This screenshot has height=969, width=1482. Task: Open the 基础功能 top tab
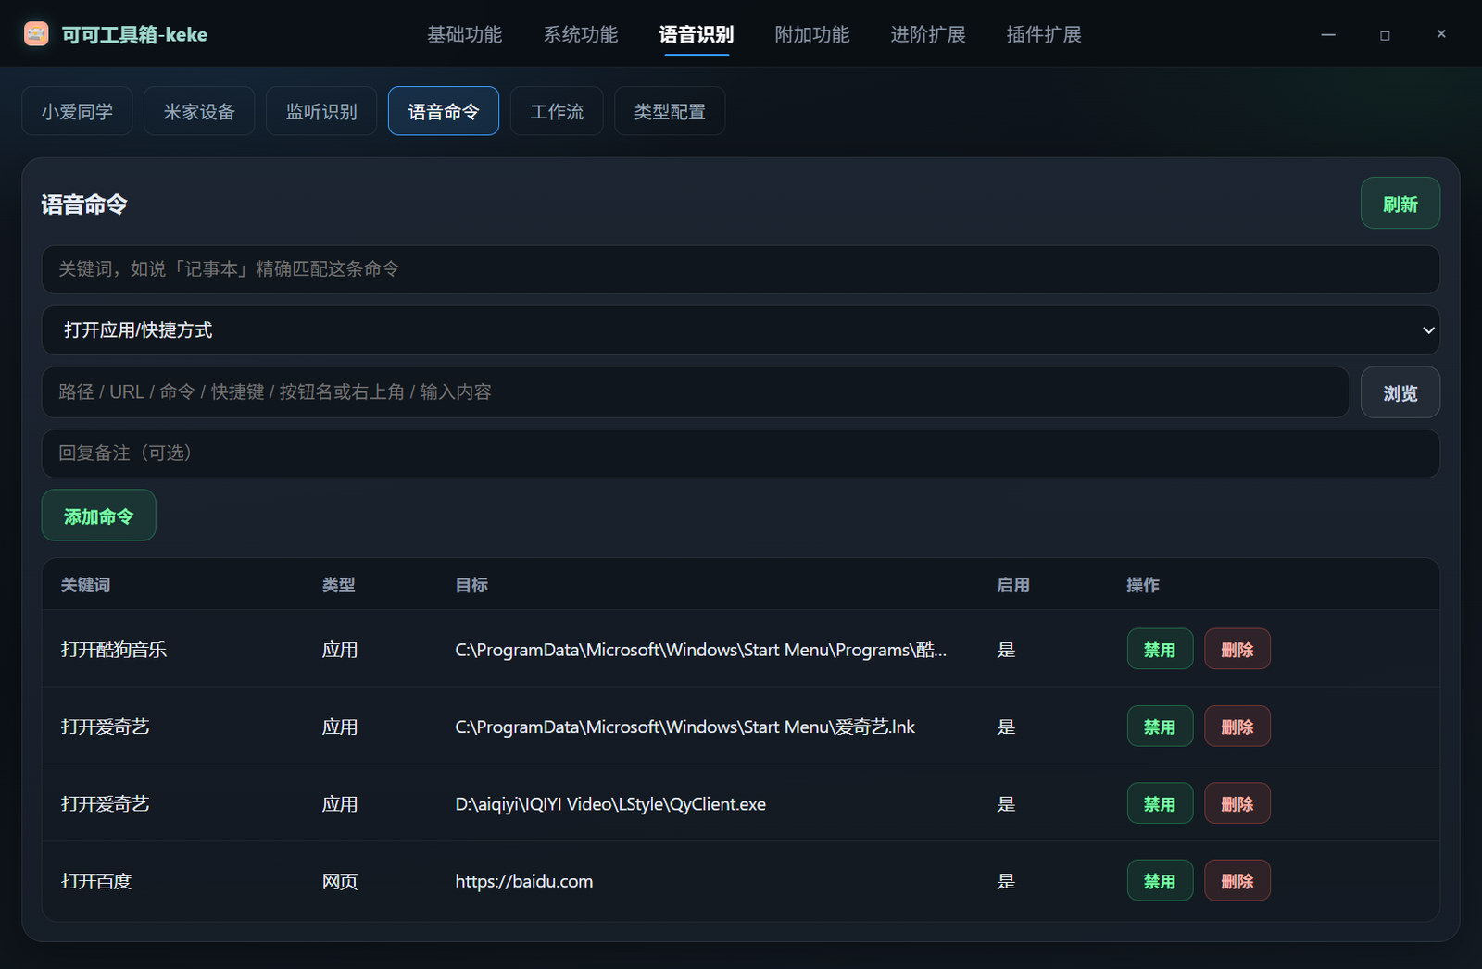(465, 34)
